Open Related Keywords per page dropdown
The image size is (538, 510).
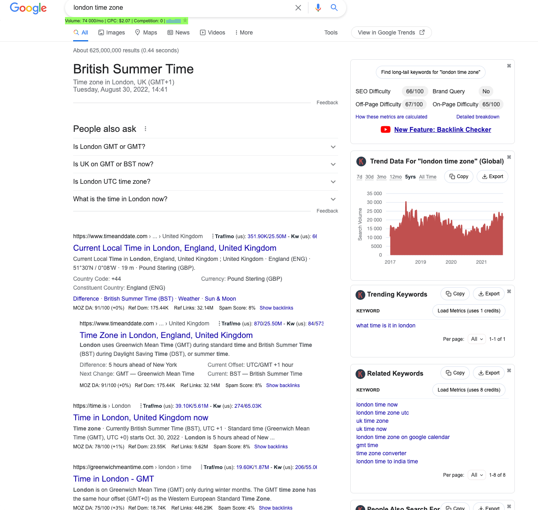pyautogui.click(x=477, y=475)
